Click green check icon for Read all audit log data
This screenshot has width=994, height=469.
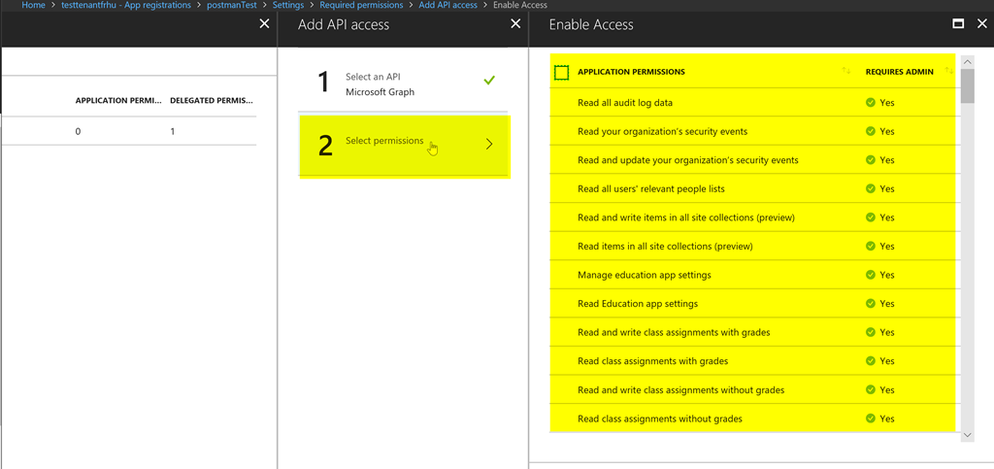pyautogui.click(x=871, y=102)
